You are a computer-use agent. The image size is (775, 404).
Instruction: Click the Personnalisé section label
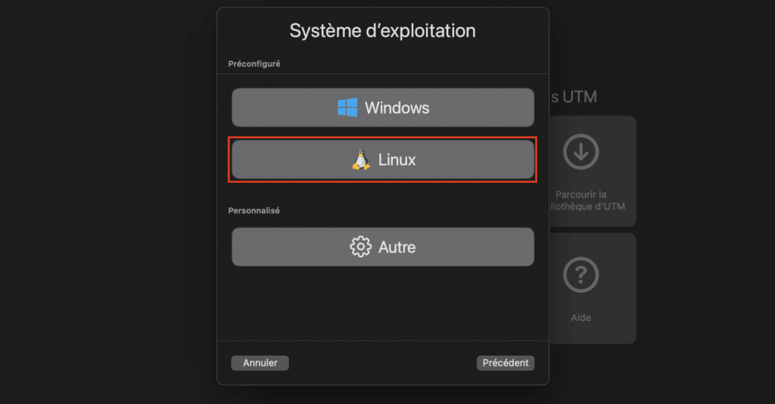(254, 210)
